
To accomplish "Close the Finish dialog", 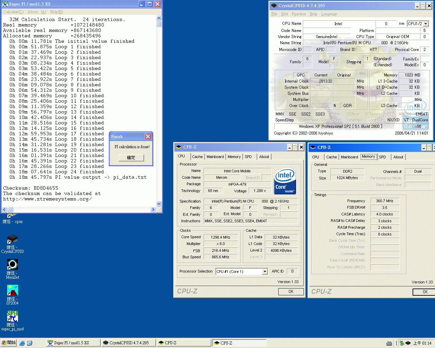I will (148, 136).
